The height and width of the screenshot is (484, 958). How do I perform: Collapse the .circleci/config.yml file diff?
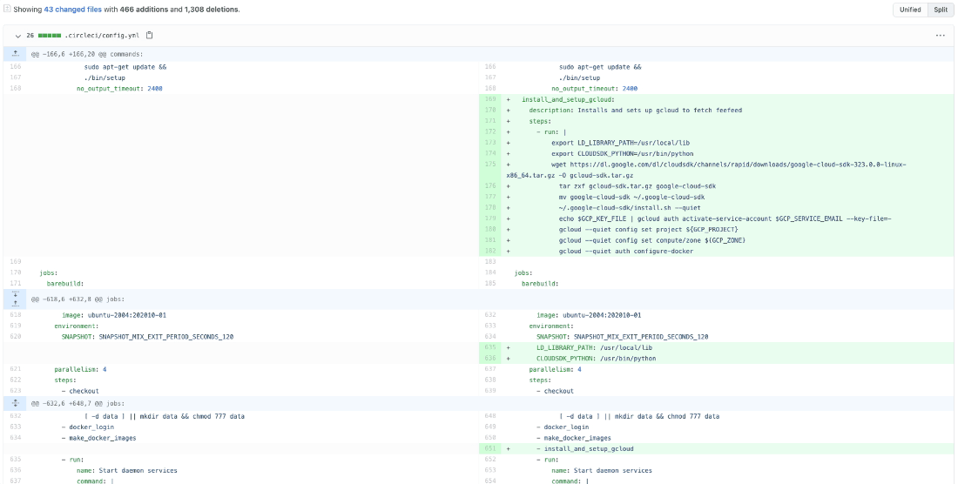coord(17,36)
